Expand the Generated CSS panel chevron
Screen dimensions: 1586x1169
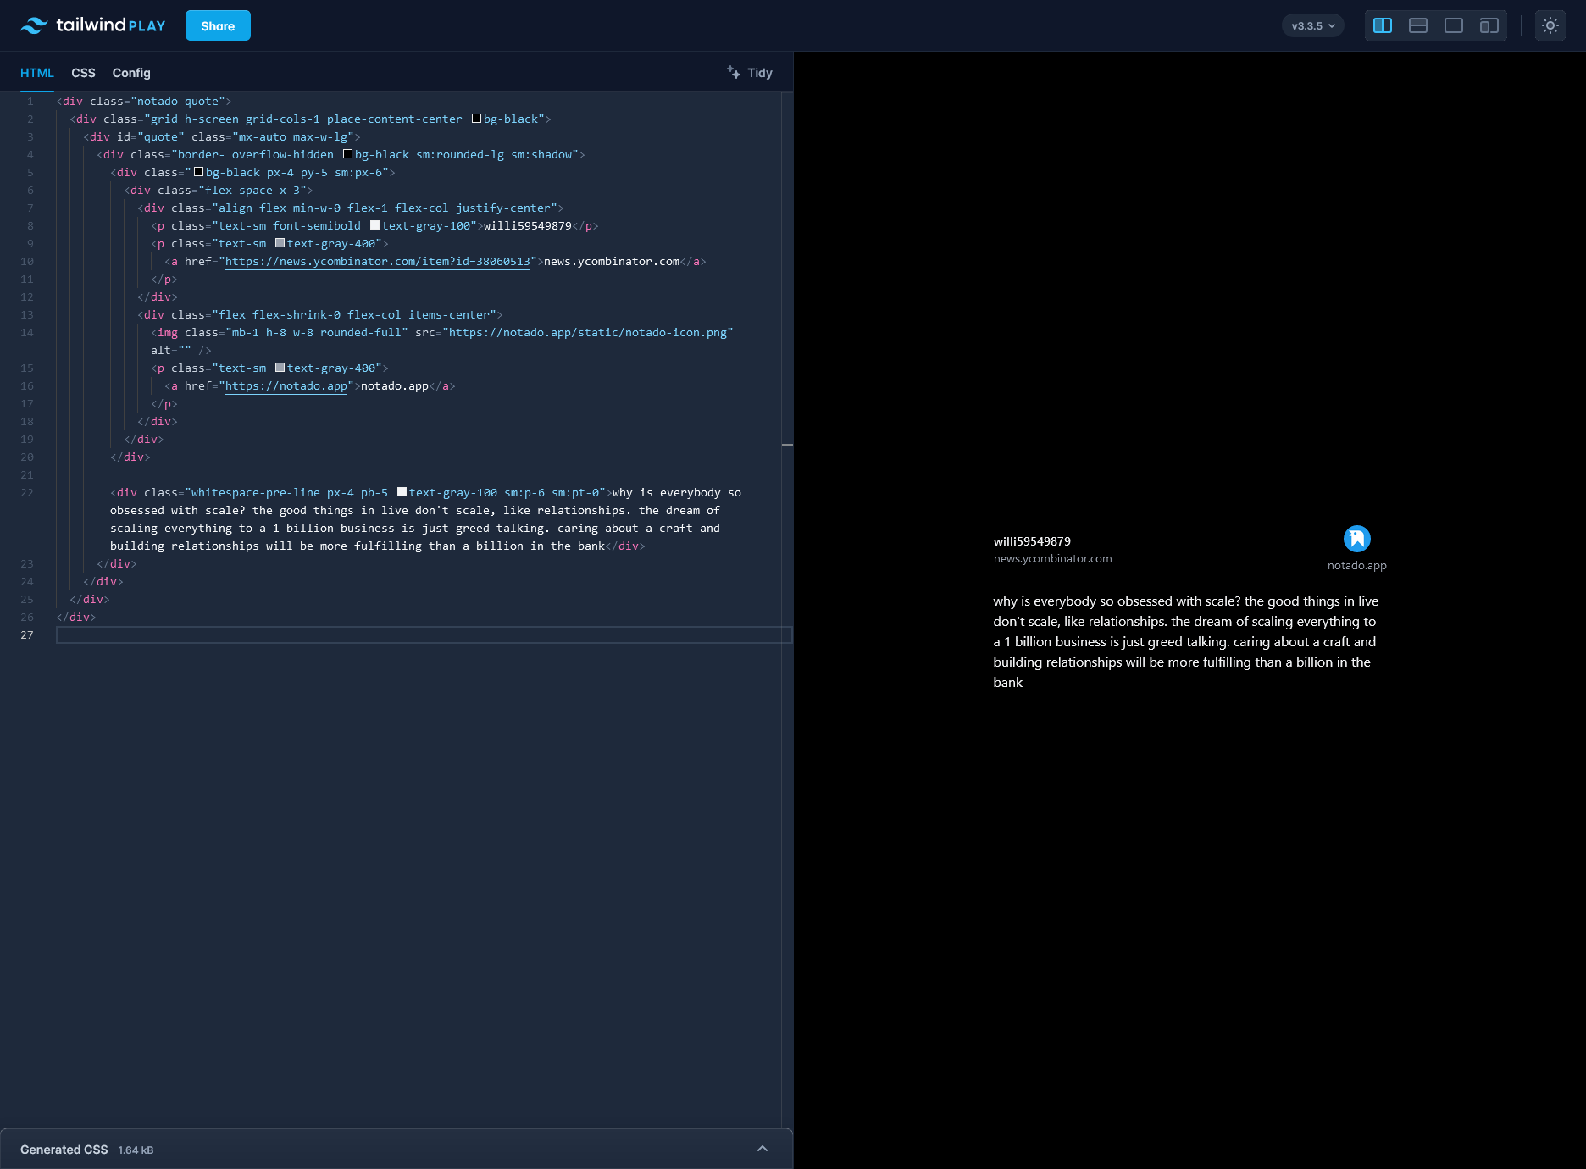point(762,1149)
